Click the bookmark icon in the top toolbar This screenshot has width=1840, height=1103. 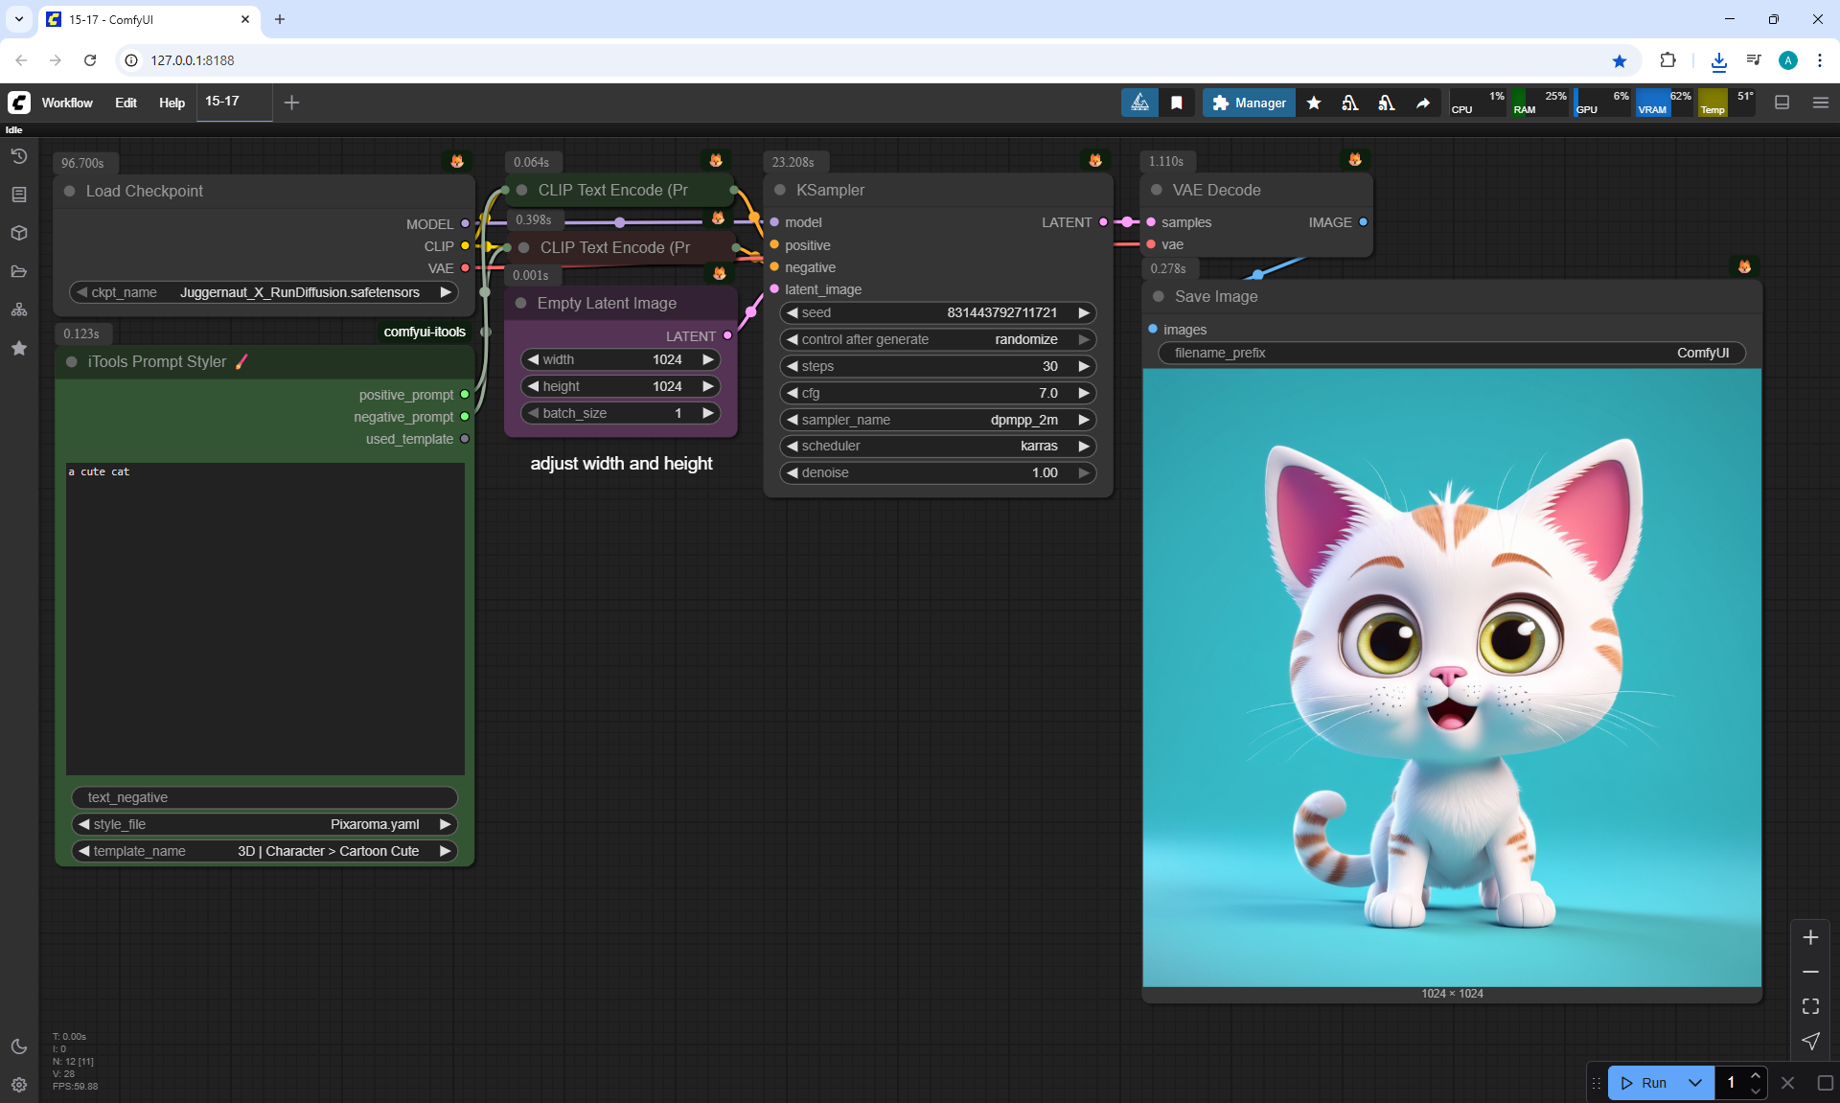coord(1177,103)
